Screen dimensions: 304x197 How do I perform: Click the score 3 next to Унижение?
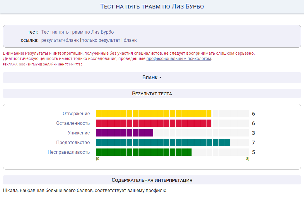[253, 133]
